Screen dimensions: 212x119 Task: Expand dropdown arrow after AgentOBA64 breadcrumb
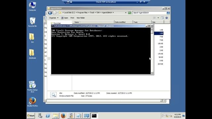click(113, 13)
